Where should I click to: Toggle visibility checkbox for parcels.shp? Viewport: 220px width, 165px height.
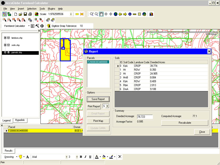(x=9, y=52)
